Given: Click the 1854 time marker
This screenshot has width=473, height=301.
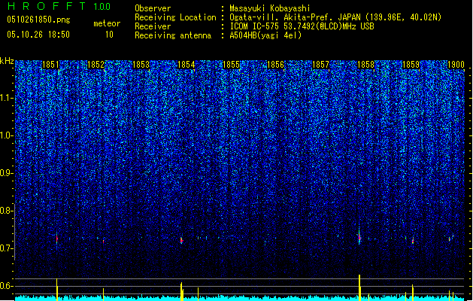Looking at the screenshot, I should coord(186,65).
